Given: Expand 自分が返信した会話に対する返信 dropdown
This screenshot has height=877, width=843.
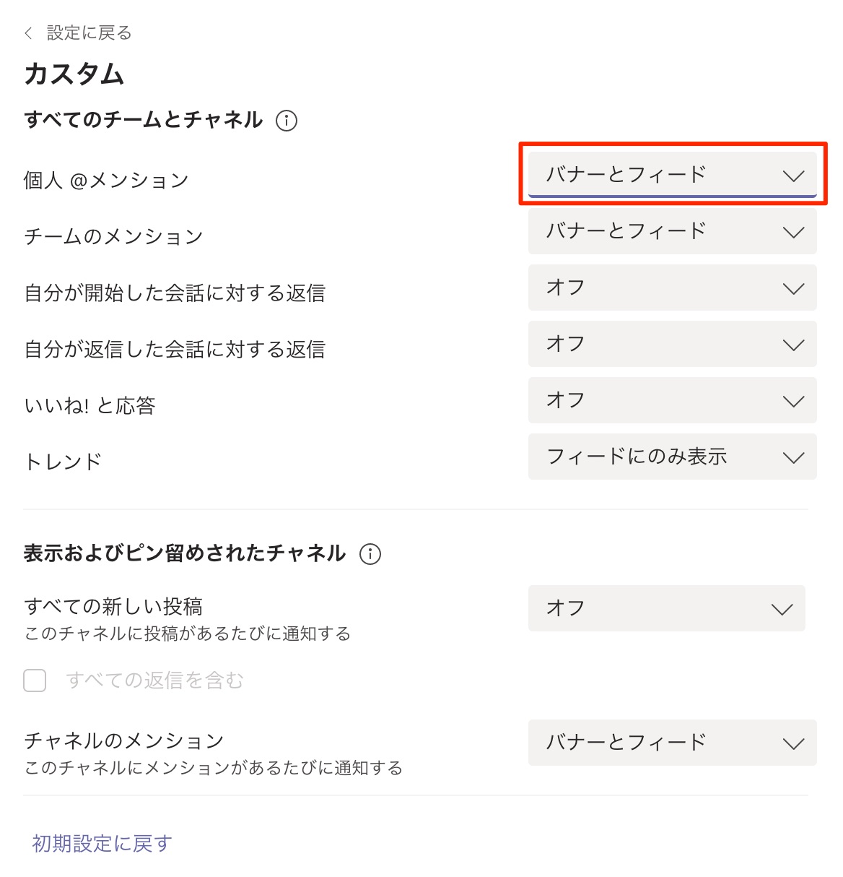Looking at the screenshot, I should pos(672,344).
